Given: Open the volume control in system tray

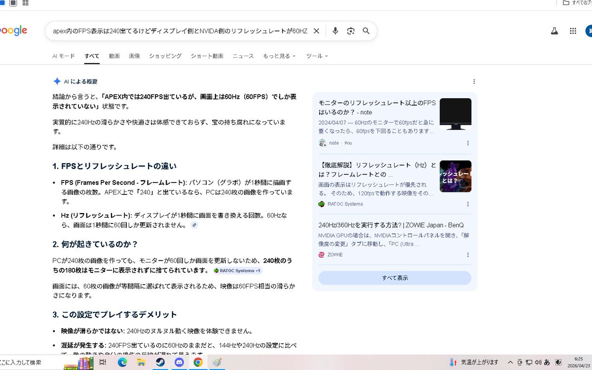Looking at the screenshot, I should click(x=538, y=362).
